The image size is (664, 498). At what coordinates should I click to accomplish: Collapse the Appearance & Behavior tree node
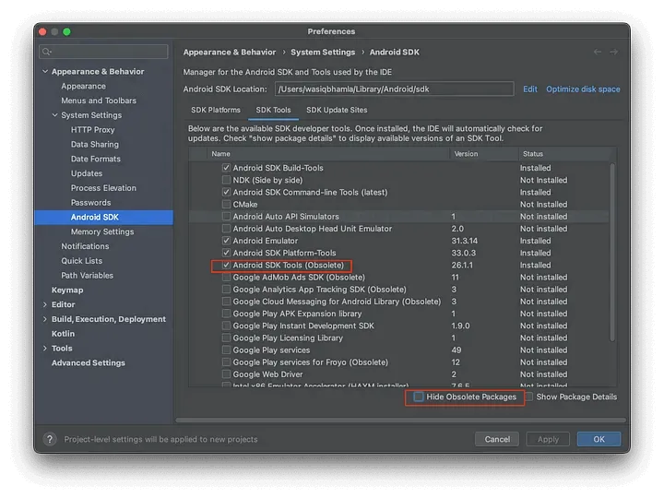tap(45, 71)
